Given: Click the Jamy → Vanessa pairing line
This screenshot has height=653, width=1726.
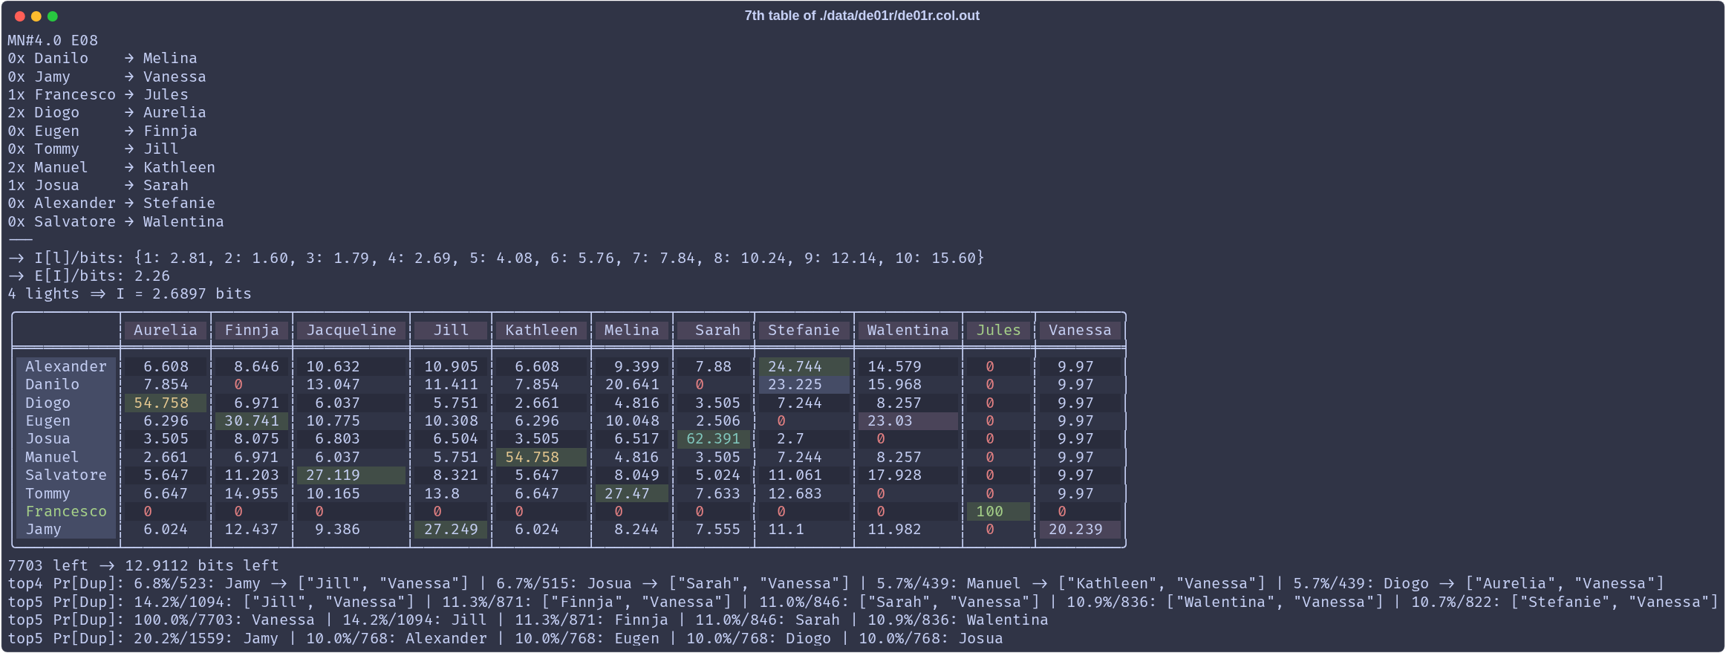Looking at the screenshot, I should click(107, 77).
